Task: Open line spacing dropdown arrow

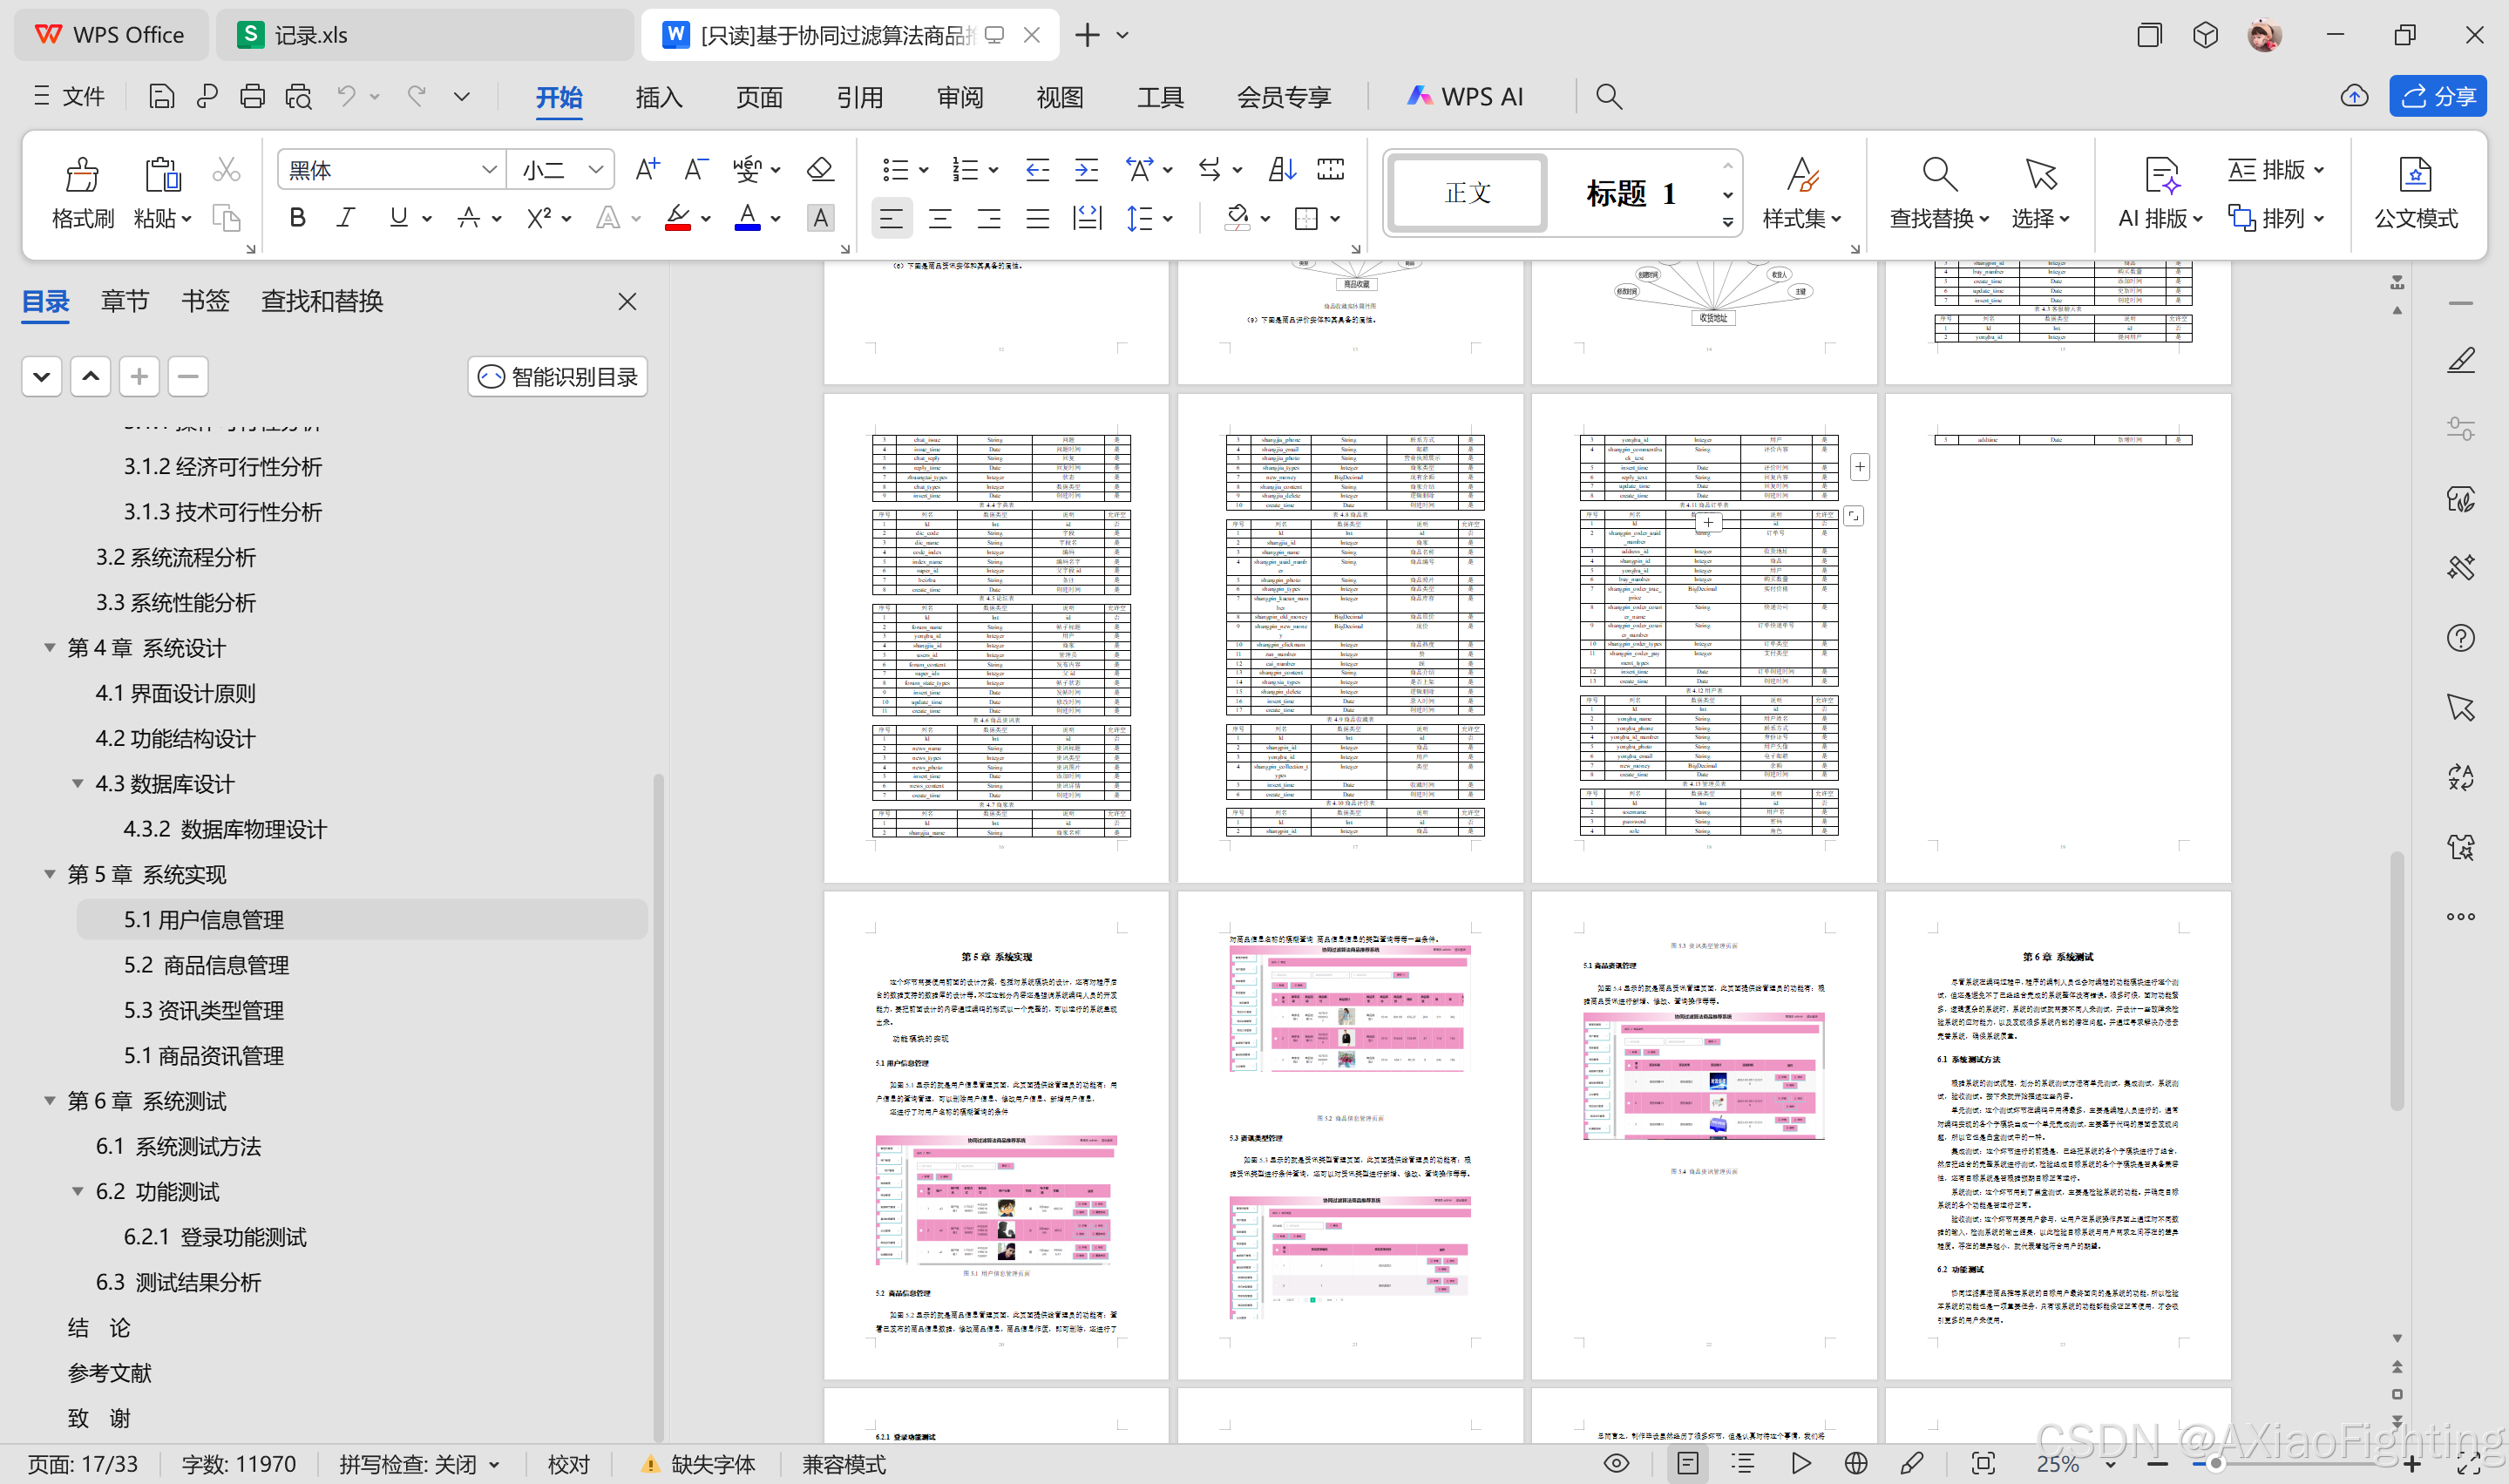Action: [1167, 218]
